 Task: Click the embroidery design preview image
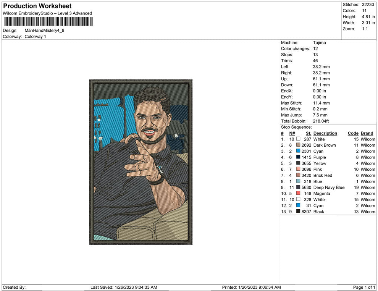tap(141, 162)
